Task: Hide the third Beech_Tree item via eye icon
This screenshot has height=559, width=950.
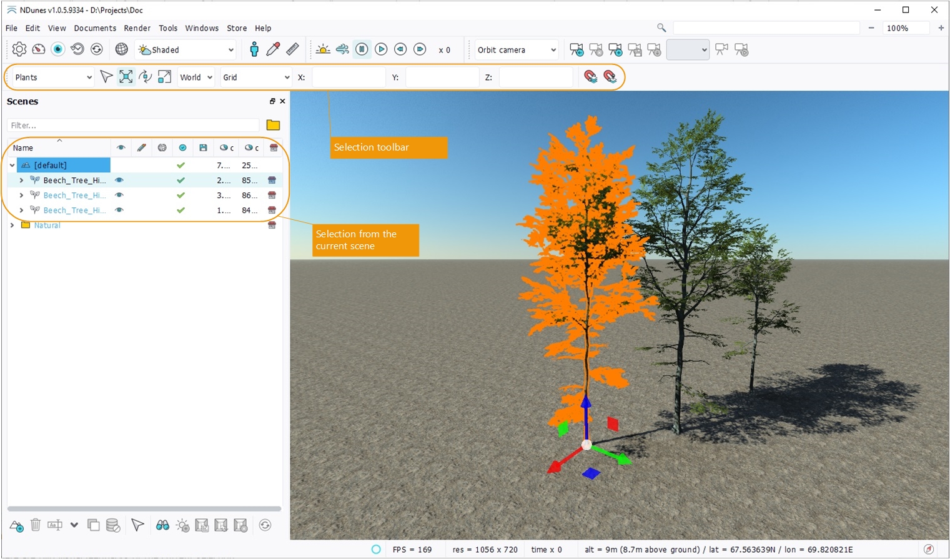Action: point(119,210)
